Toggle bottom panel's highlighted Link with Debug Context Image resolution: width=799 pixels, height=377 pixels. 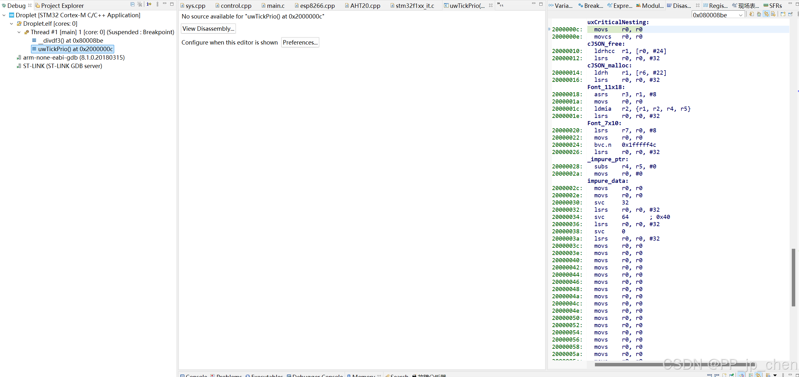[758, 375]
